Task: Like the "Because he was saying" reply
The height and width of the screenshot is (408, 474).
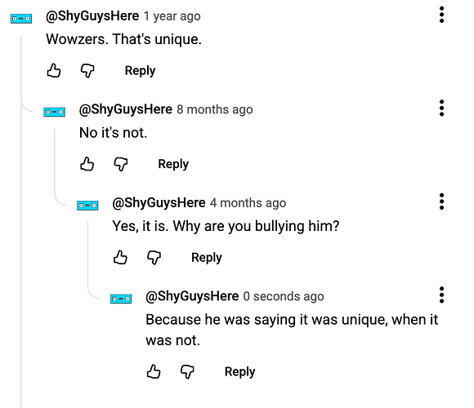Action: click(x=154, y=371)
